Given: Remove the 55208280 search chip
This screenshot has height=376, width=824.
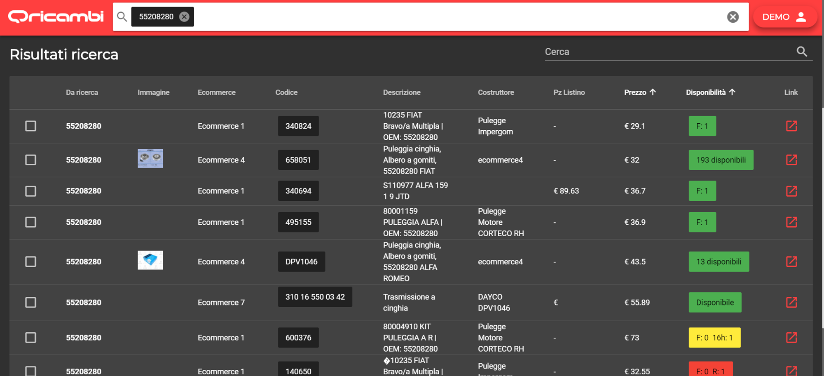Looking at the screenshot, I should click(184, 16).
